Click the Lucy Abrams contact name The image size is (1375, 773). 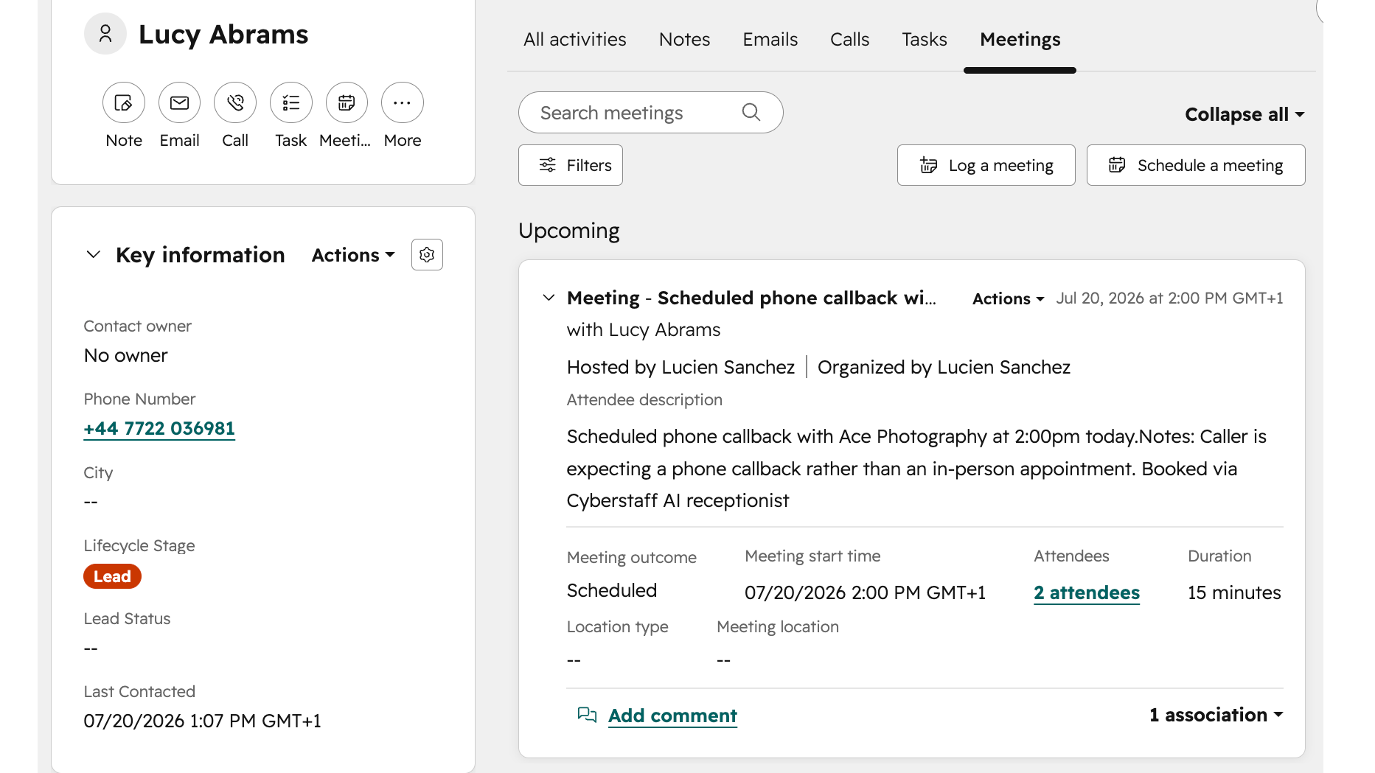click(223, 35)
